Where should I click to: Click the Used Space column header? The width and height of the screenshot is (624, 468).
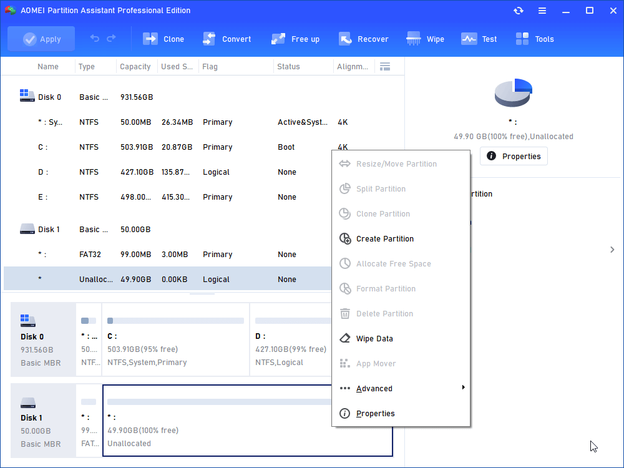pos(177,67)
